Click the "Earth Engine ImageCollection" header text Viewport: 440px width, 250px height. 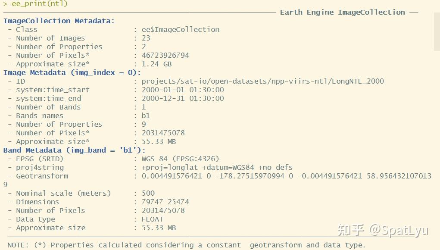pyautogui.click(x=342, y=12)
